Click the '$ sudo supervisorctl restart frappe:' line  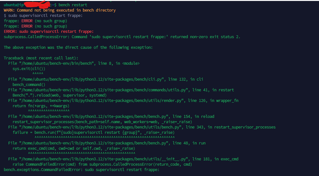click(43, 15)
